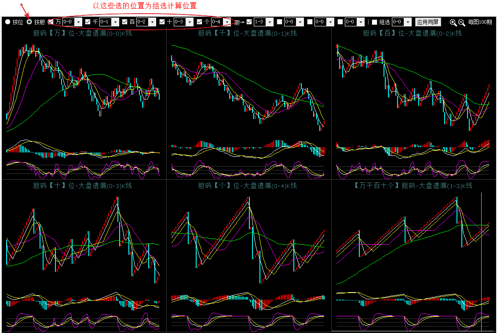Image resolution: width=497 pixels, height=333 pixels.
Task: Click the 每图100期 label
Action: click(x=480, y=22)
